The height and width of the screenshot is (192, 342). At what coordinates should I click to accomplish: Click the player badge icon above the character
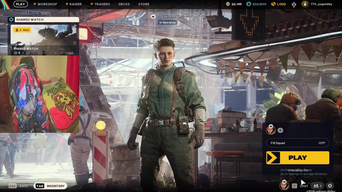point(153,17)
